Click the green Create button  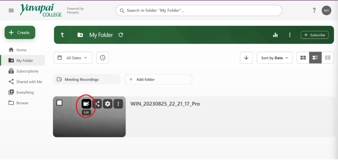pyautogui.click(x=20, y=33)
